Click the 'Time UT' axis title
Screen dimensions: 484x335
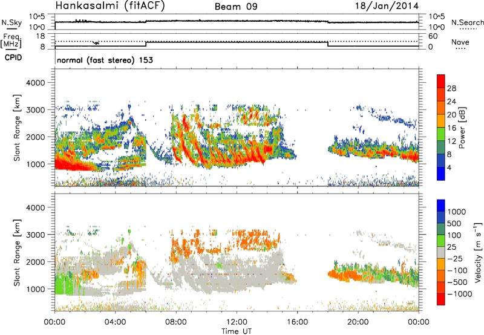click(237, 331)
